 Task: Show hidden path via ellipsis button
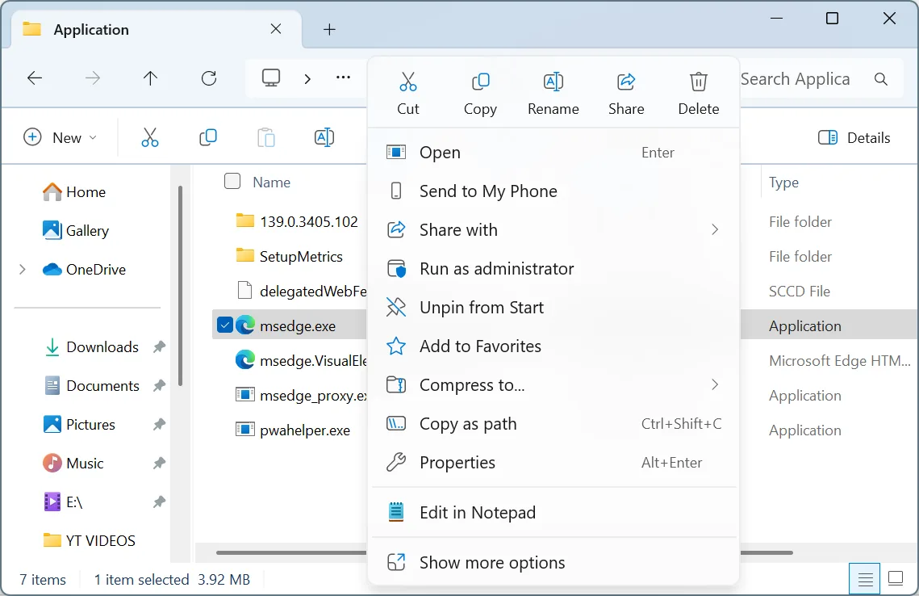(x=343, y=78)
